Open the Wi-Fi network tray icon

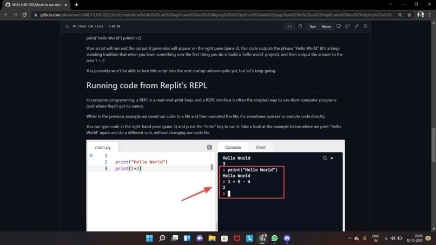pyautogui.click(x=386, y=239)
